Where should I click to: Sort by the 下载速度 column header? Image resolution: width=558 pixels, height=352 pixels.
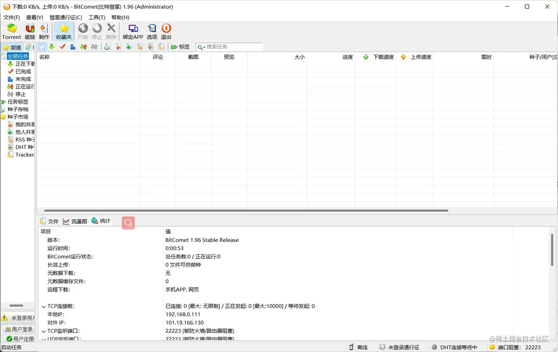[375, 57]
